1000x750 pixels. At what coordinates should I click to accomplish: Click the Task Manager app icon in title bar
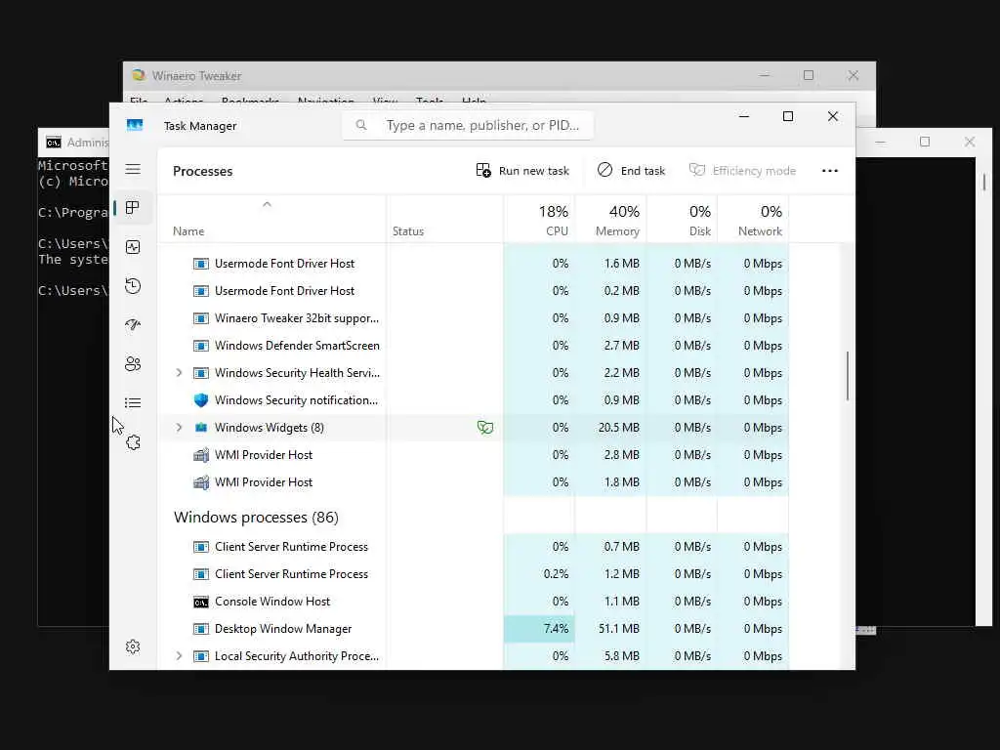(x=135, y=125)
